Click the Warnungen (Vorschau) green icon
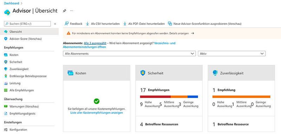Viewport: 281px width, 134px height. [x=6, y=106]
